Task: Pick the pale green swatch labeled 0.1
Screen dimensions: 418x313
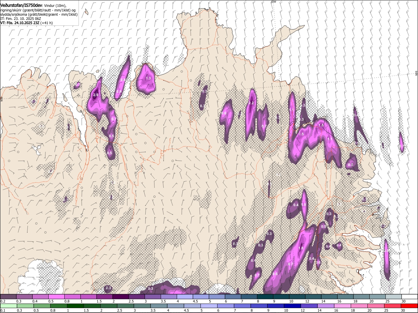Action: [8, 306]
